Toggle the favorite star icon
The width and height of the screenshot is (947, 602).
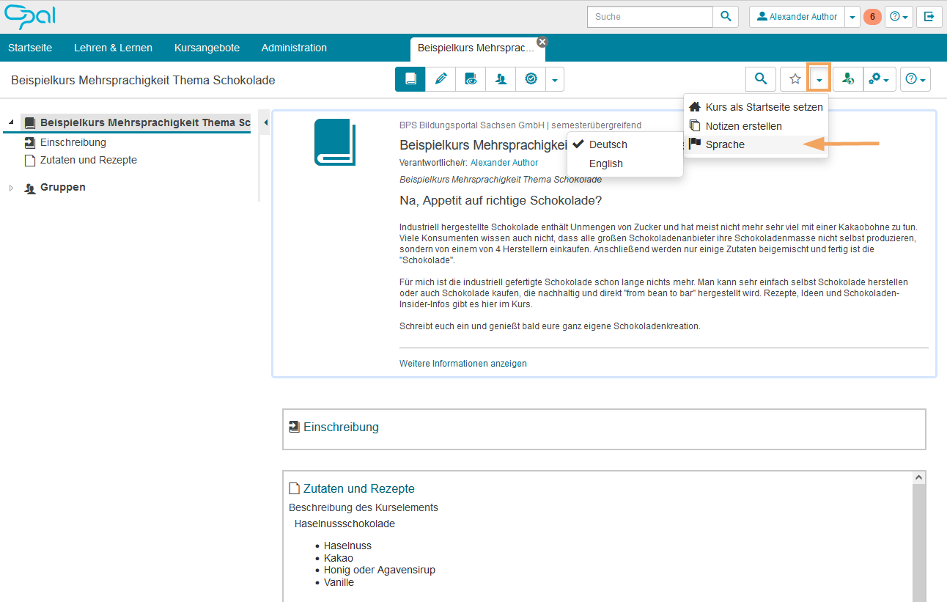click(x=795, y=79)
